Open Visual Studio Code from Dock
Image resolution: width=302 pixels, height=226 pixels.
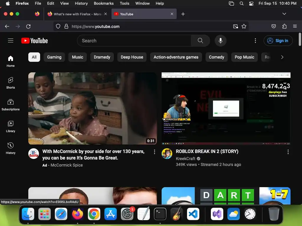click(x=193, y=214)
